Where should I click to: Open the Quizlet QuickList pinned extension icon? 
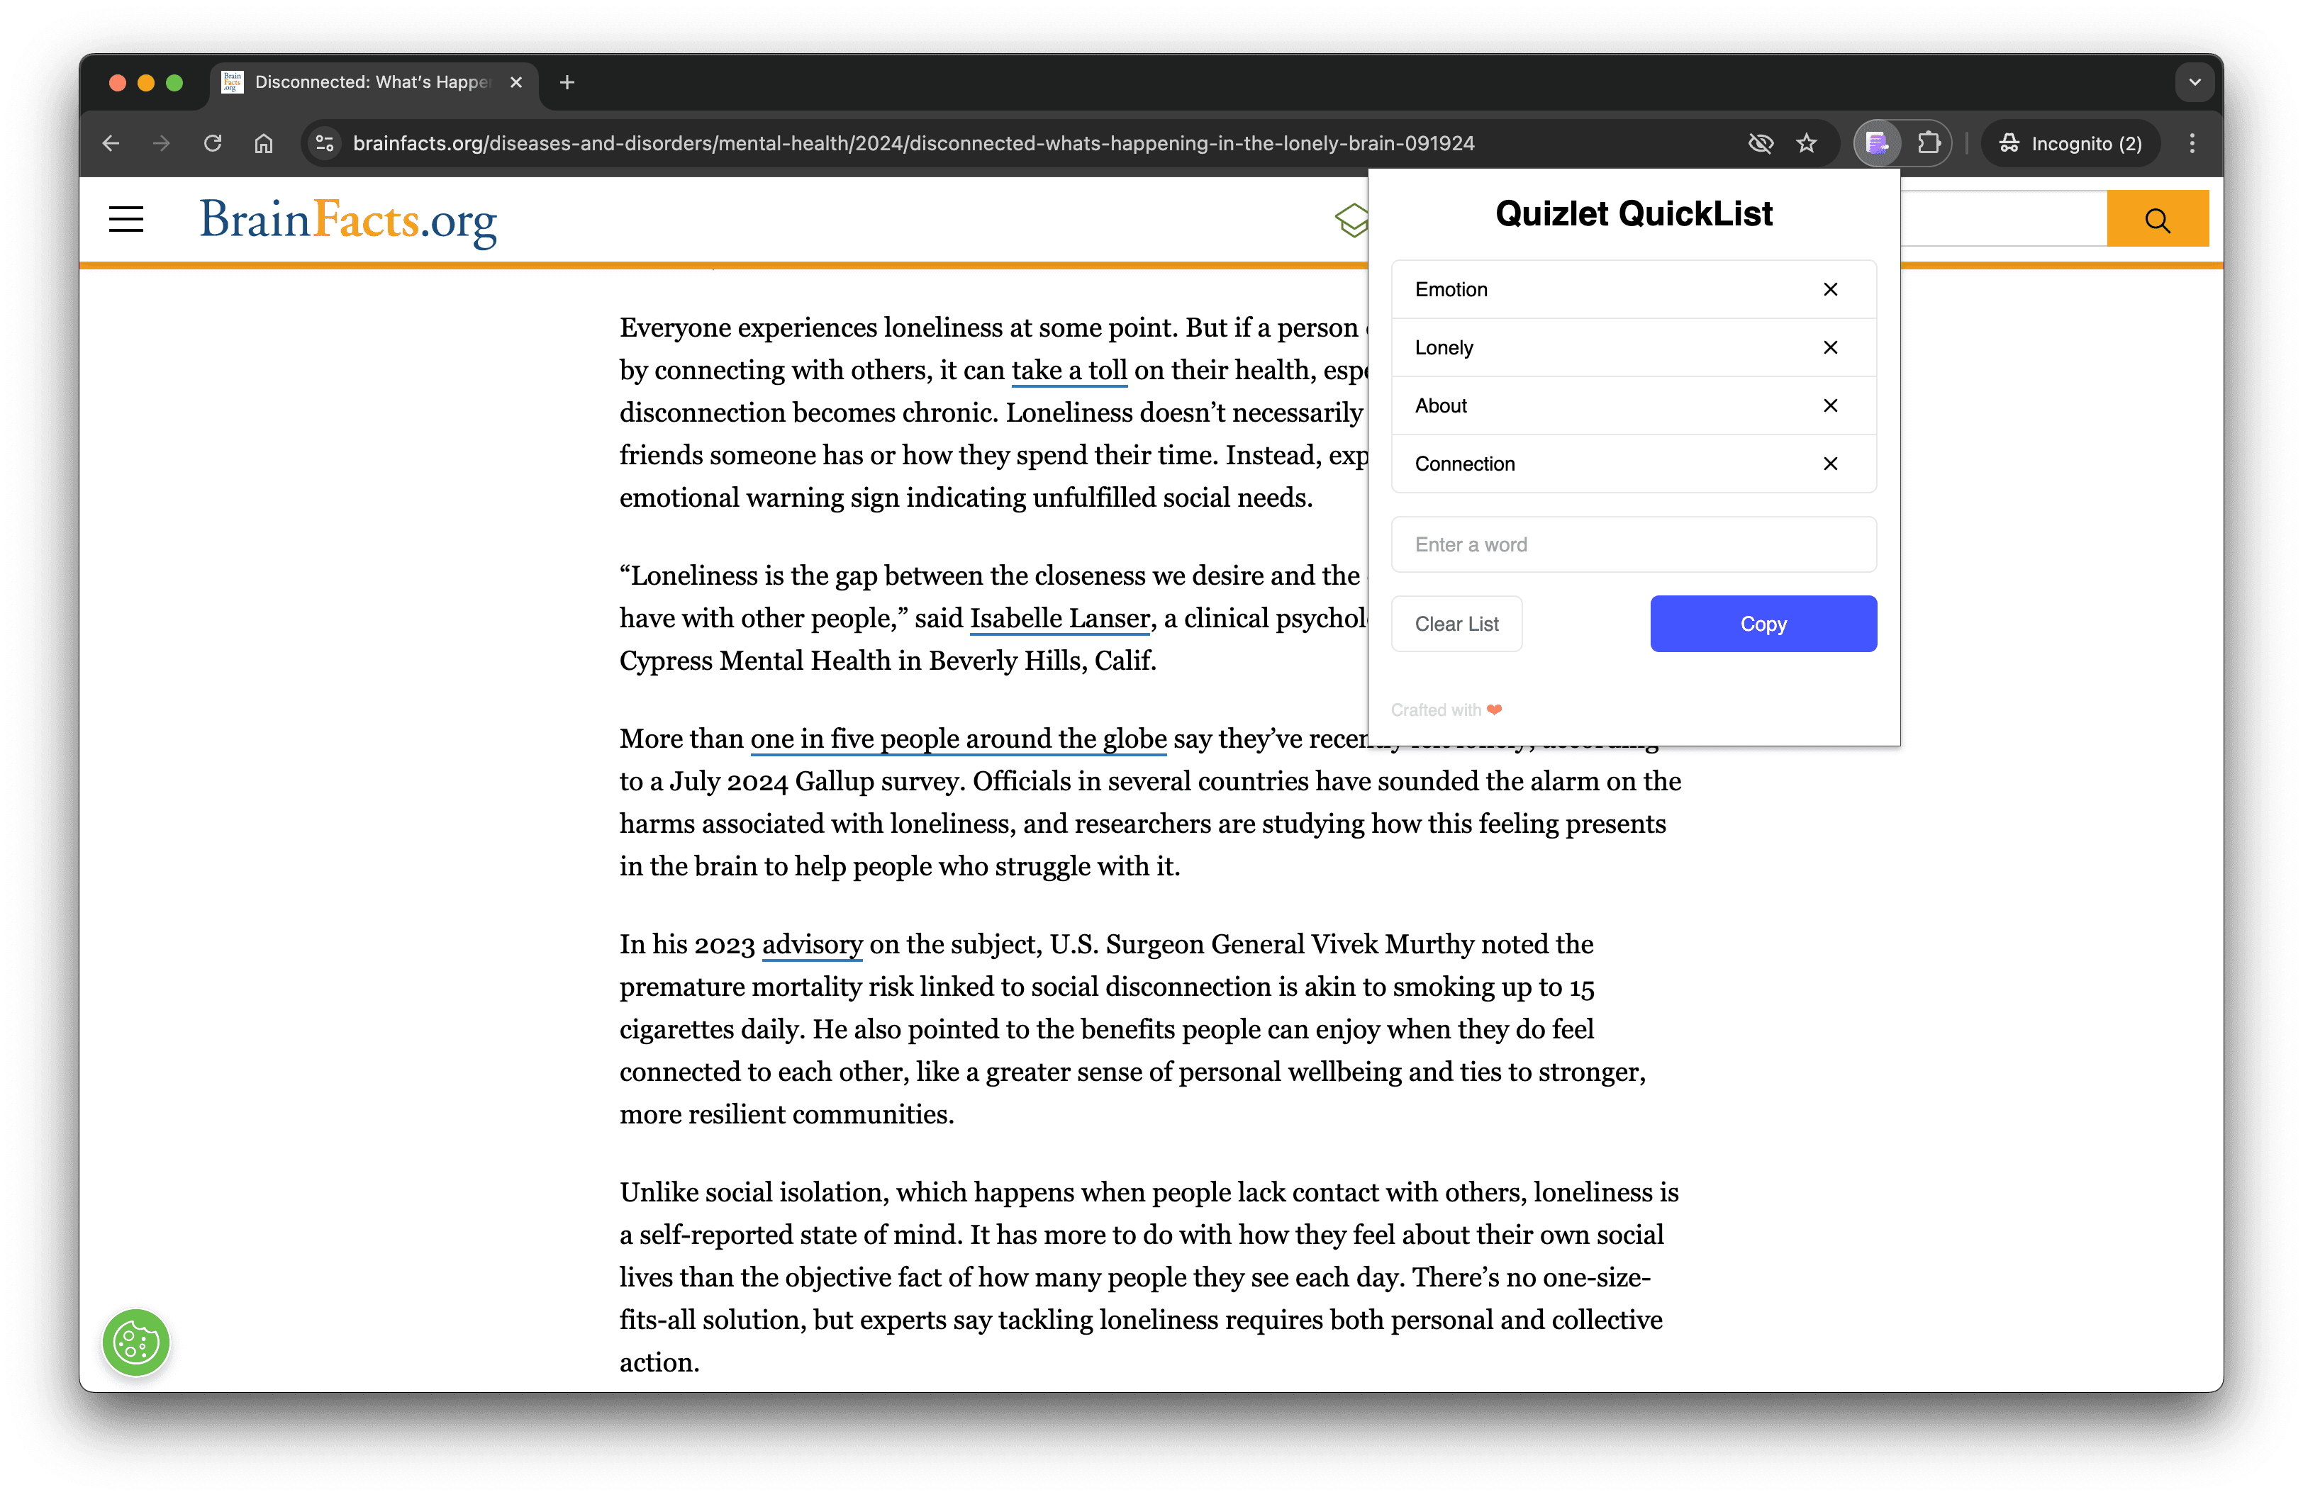pos(1878,143)
